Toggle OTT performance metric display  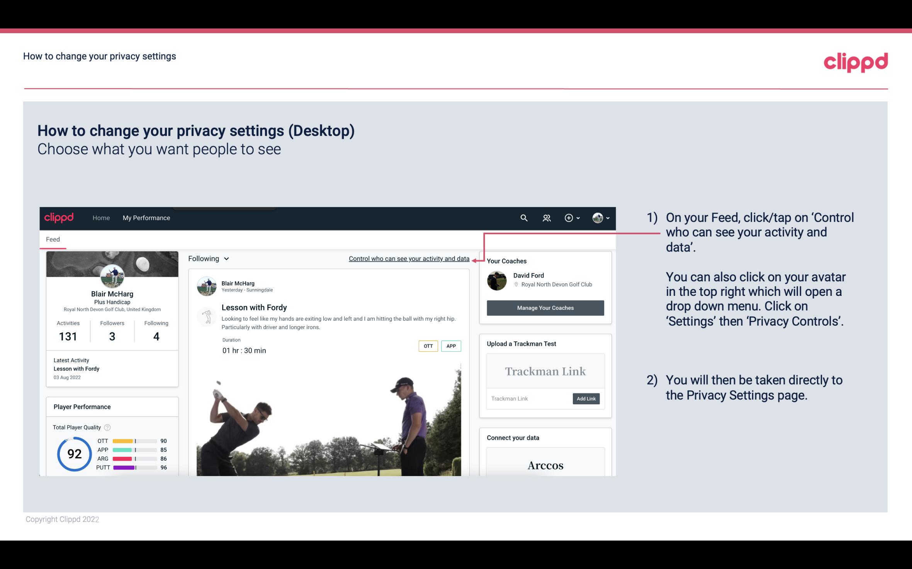point(428,346)
